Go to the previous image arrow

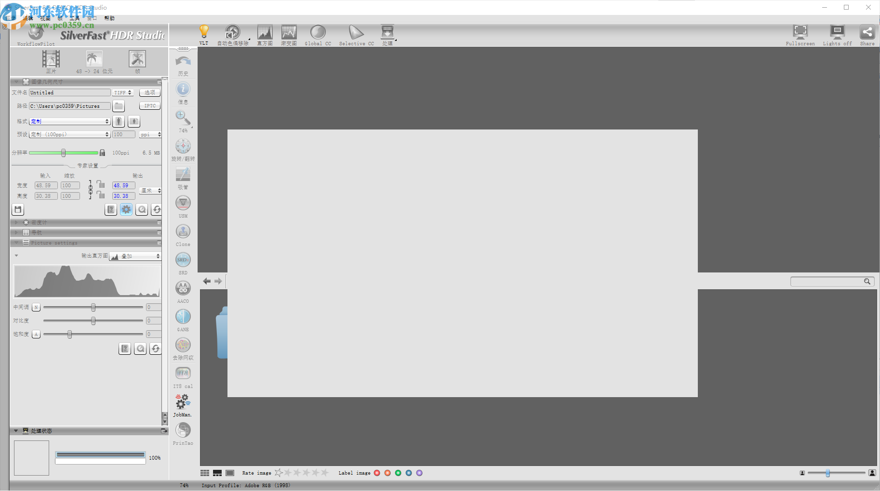pyautogui.click(x=207, y=281)
